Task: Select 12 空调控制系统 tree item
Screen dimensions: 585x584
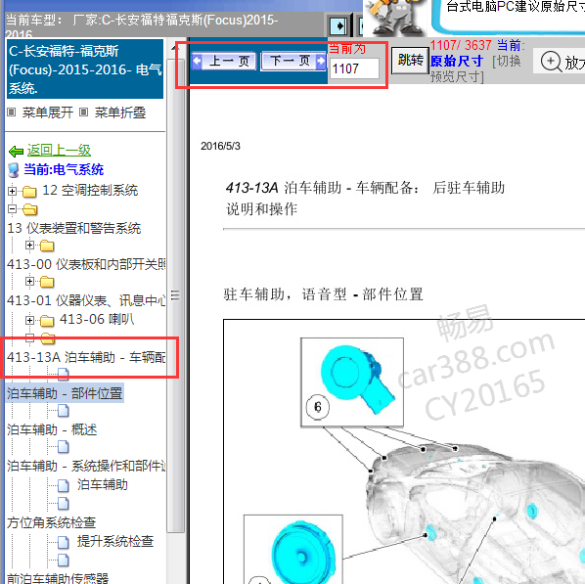Action: point(90,191)
